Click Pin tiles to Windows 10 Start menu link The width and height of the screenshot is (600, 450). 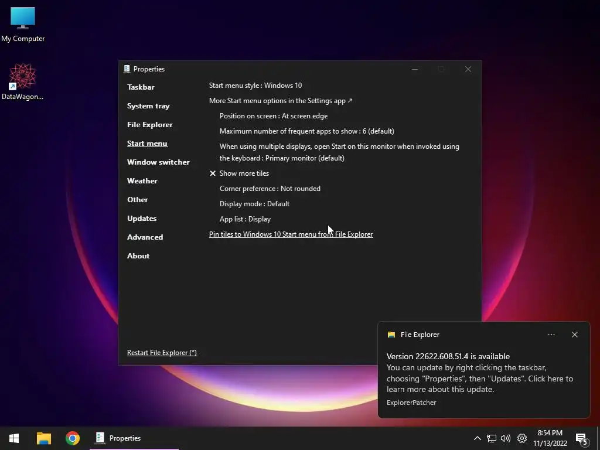pos(291,234)
